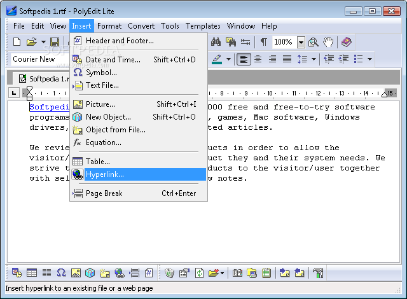407x299 pixels.
Task: Click the increase indent icon
Action: [x=343, y=59]
